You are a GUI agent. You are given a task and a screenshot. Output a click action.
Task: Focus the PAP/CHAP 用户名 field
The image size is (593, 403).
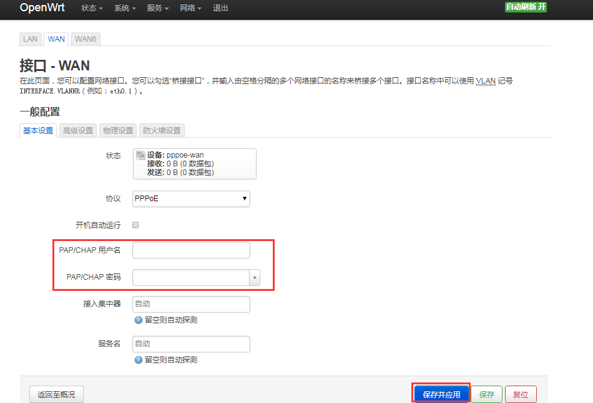click(191, 250)
